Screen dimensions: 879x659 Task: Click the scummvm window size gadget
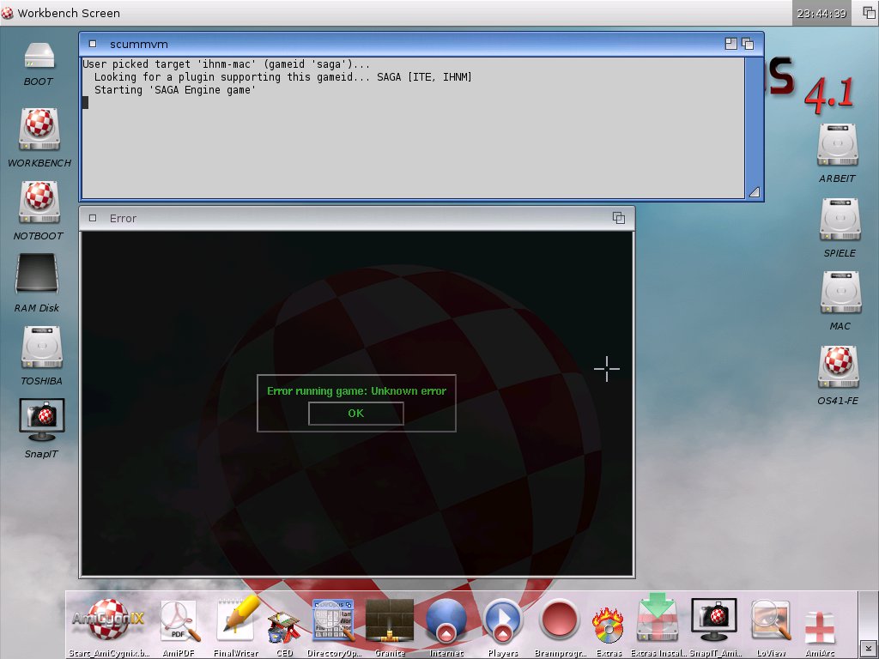(x=755, y=192)
